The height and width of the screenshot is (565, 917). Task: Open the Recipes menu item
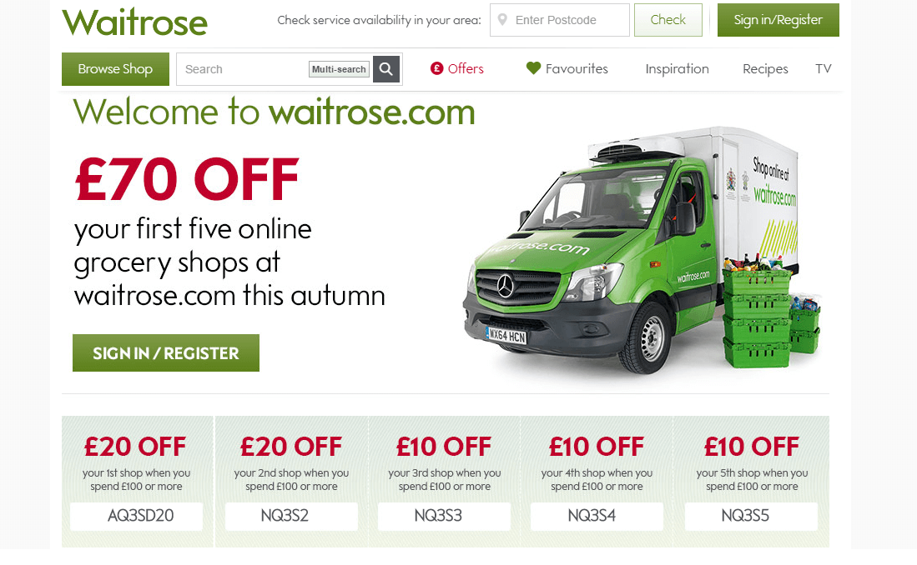pos(765,69)
